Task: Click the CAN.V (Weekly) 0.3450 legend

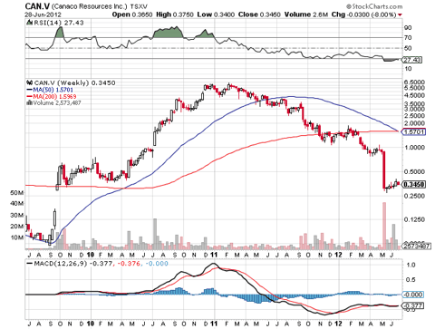Action: coord(74,82)
